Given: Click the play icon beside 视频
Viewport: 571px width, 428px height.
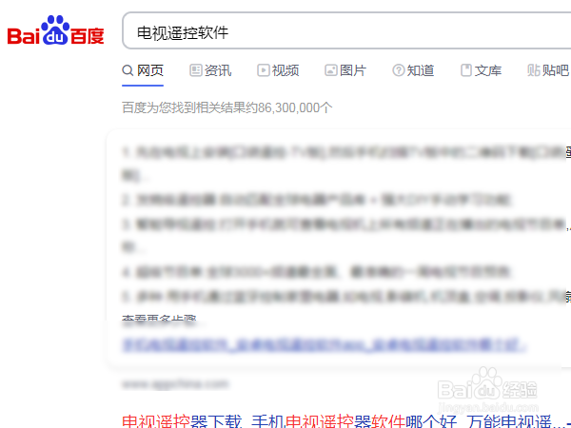Looking at the screenshot, I should tap(264, 70).
